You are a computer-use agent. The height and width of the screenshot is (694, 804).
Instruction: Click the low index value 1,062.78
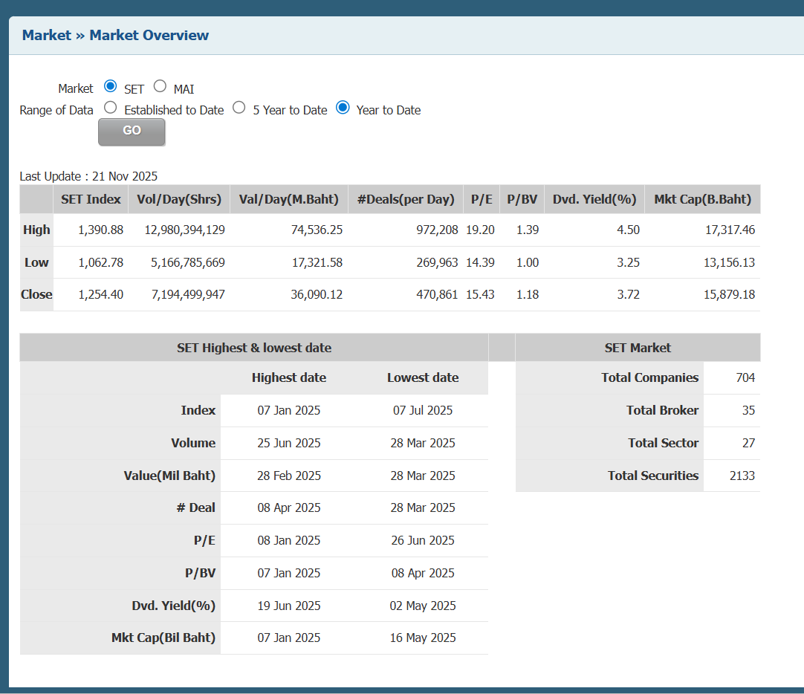100,262
